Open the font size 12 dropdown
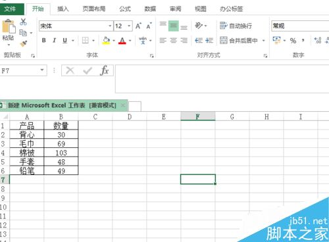Screen dimensions: 329x242 click(x=129, y=26)
